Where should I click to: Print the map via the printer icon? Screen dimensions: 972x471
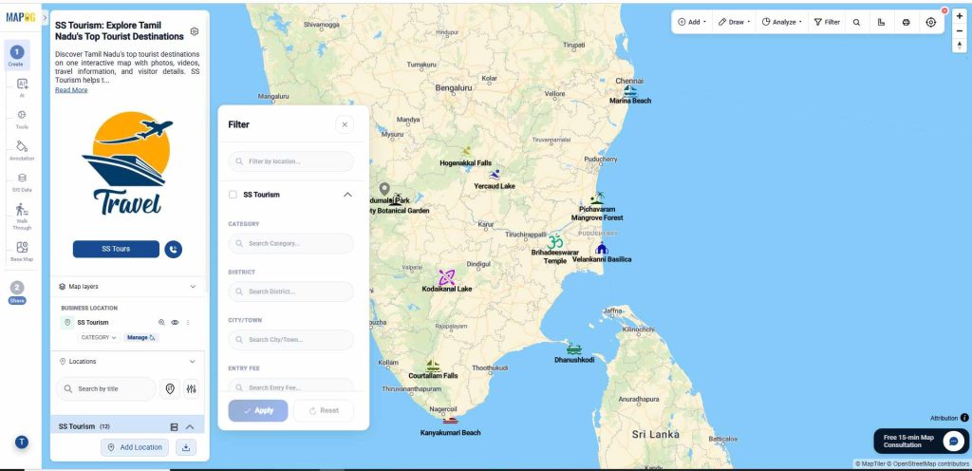pyautogui.click(x=907, y=22)
